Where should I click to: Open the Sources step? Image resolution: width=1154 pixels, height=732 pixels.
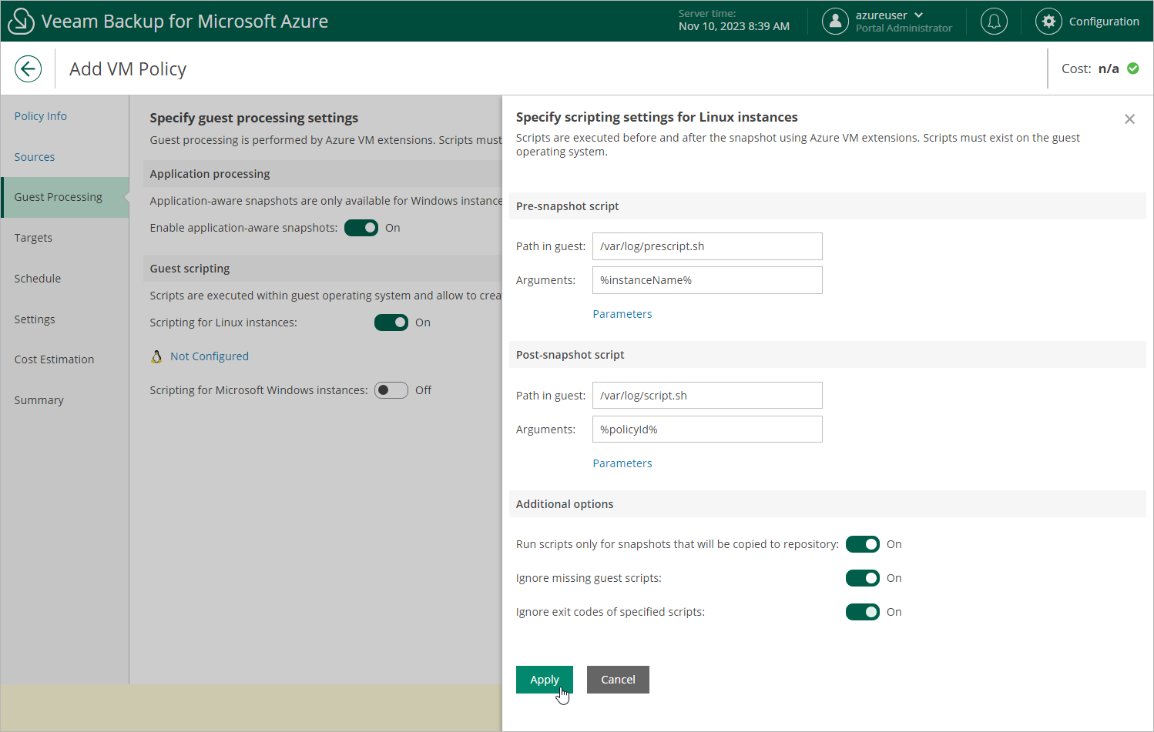pos(35,157)
